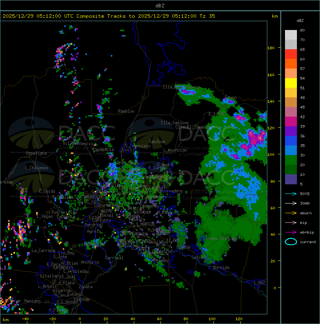This screenshot has height=324, width=320.
Task: Click the cyan 50YD arrow icon in legend
Action: click(291, 194)
